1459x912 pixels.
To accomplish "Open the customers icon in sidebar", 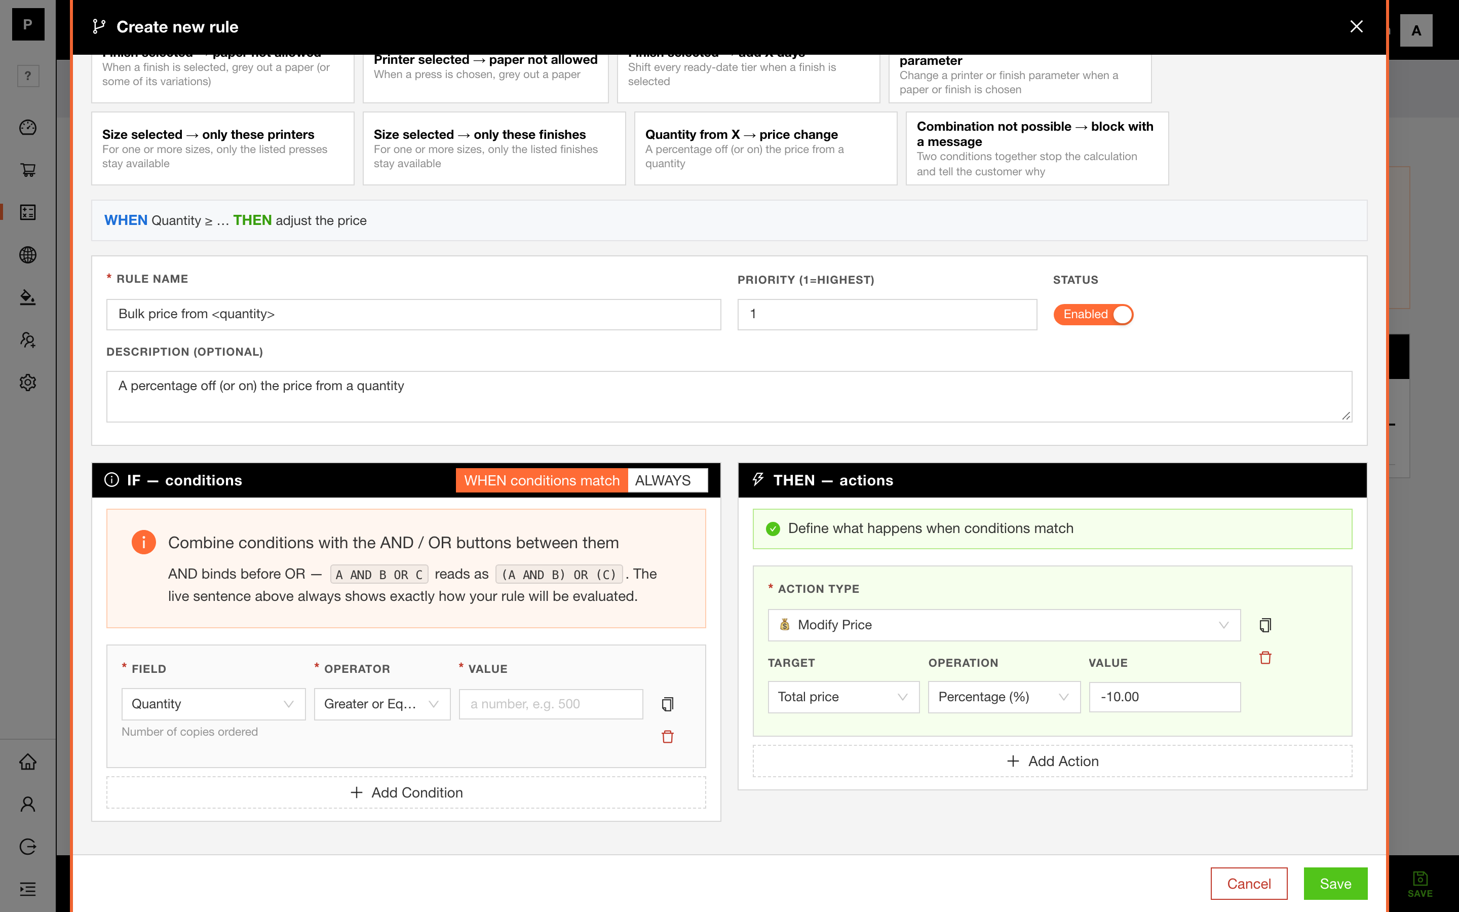I will pos(28,340).
